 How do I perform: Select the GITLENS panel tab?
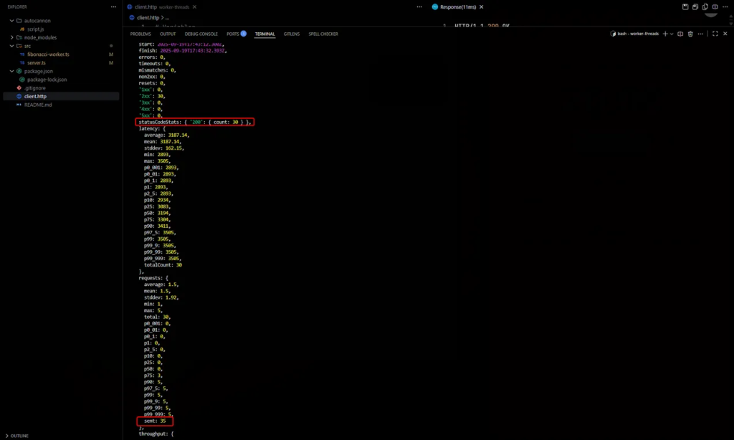point(292,34)
